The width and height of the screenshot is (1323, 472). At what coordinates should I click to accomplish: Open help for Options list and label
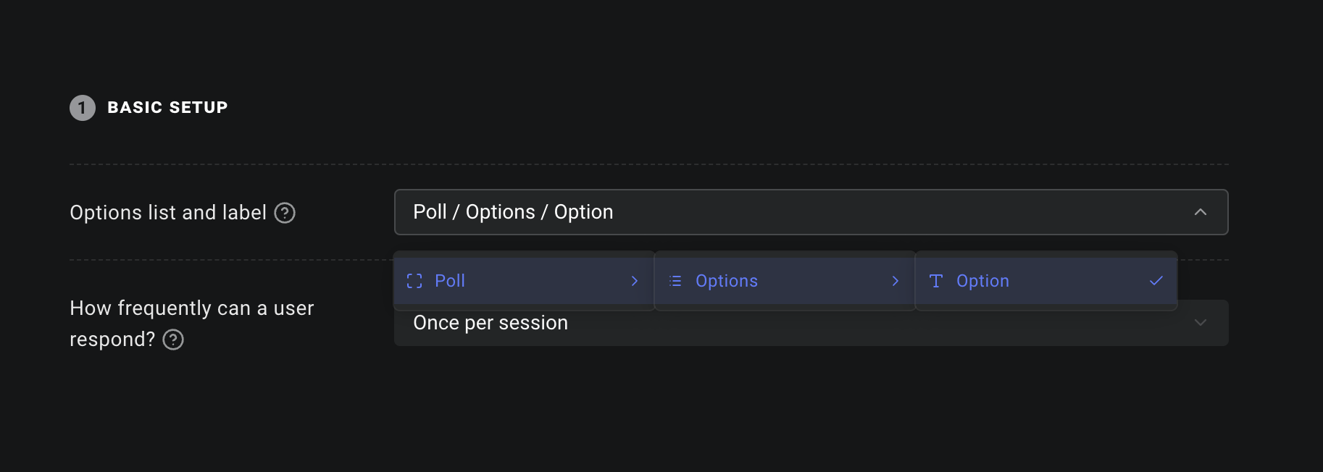pos(285,213)
